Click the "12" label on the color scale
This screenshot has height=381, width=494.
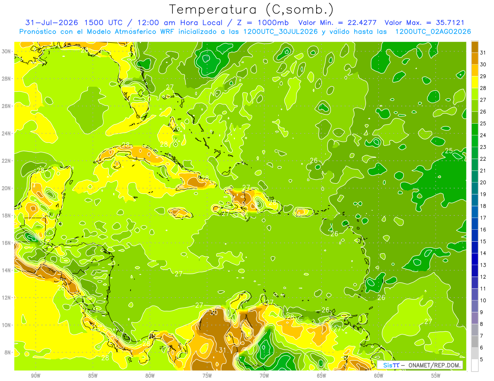point(483,277)
